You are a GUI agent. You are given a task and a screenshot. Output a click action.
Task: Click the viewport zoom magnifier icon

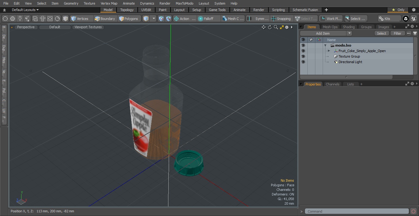click(x=276, y=27)
